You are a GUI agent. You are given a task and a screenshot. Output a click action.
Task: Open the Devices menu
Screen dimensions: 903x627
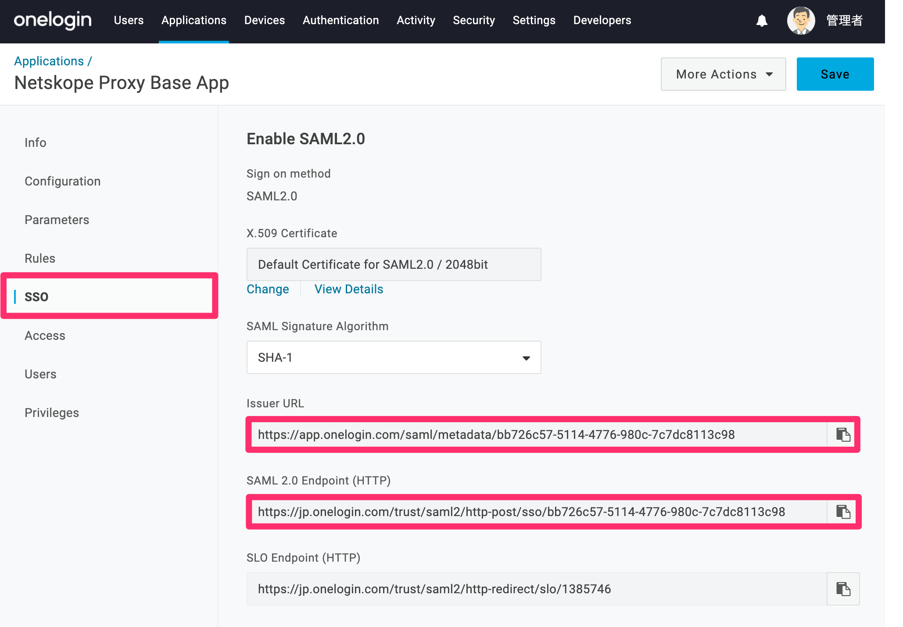coord(265,20)
